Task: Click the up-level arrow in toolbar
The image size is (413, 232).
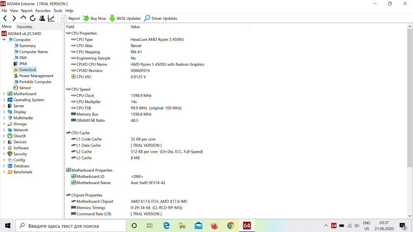Action: [23, 18]
